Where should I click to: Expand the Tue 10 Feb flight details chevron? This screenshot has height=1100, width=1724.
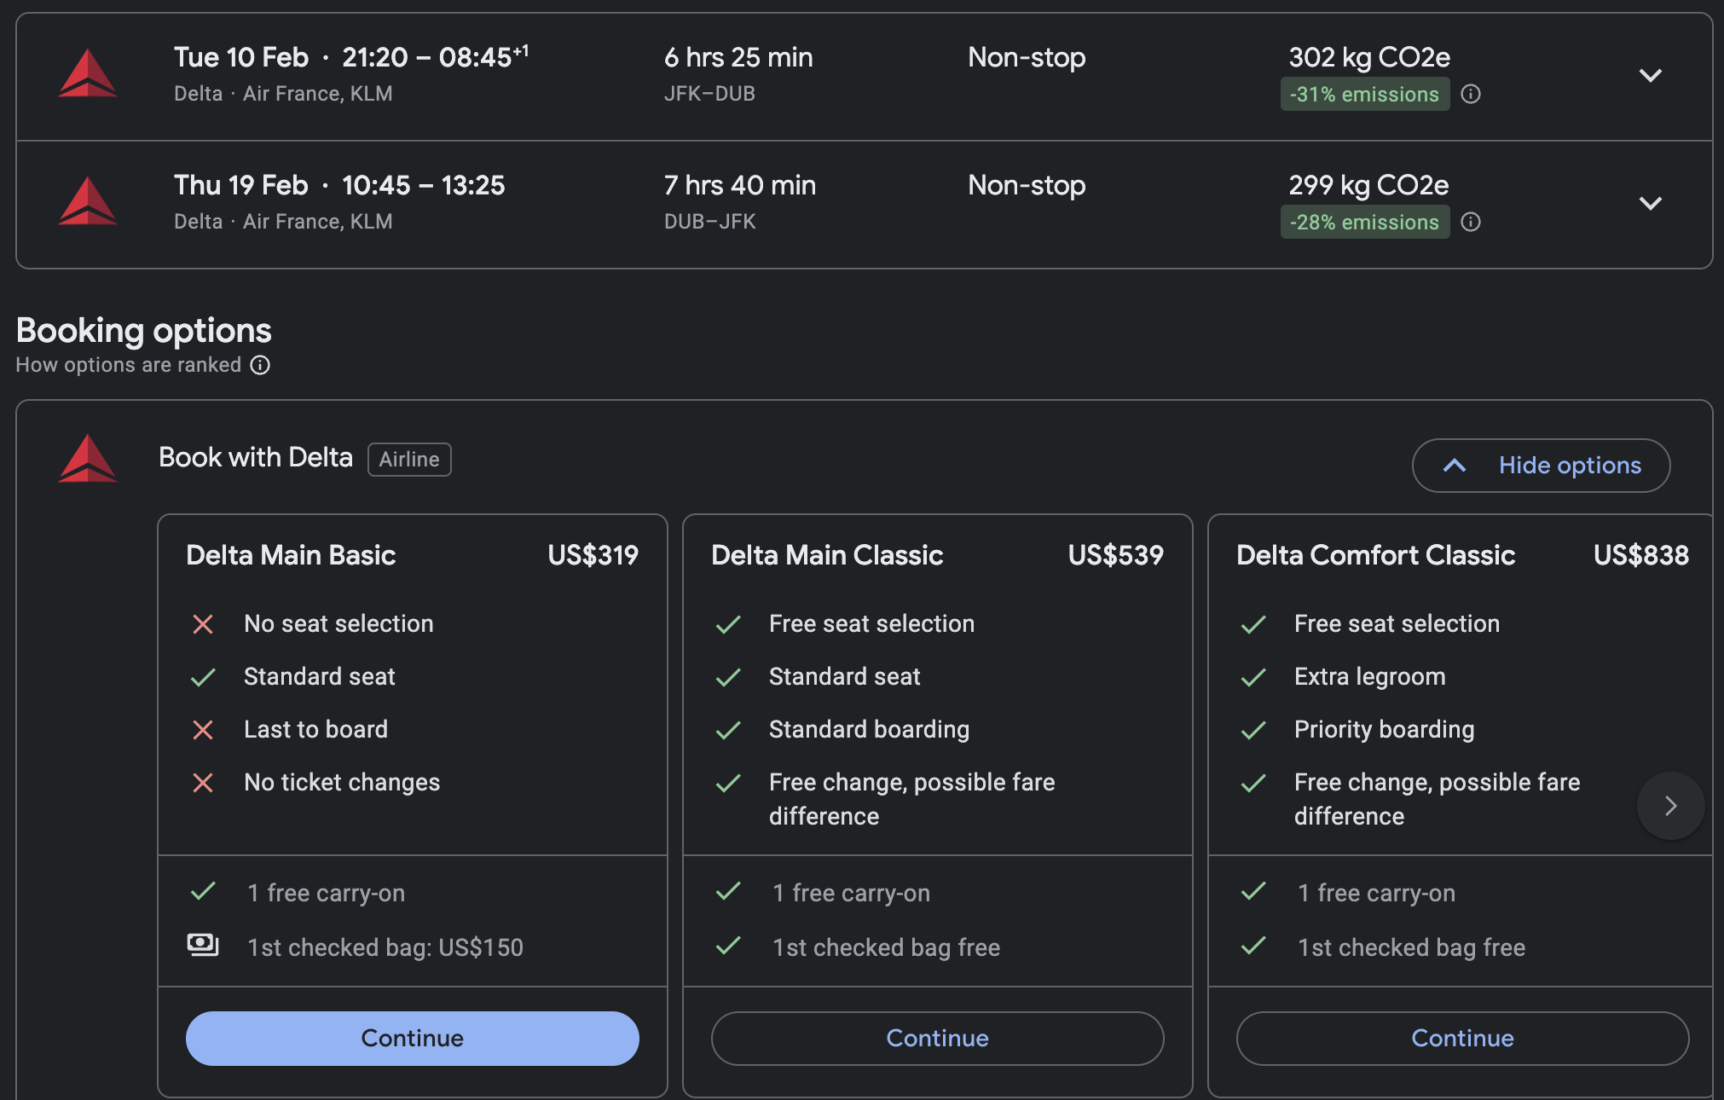[1651, 75]
